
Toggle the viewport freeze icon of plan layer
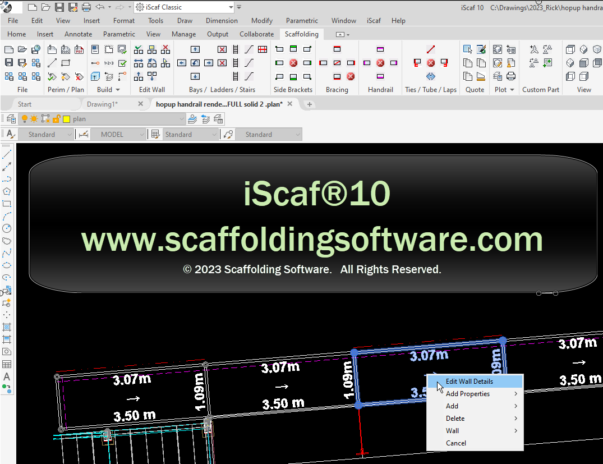pos(46,119)
